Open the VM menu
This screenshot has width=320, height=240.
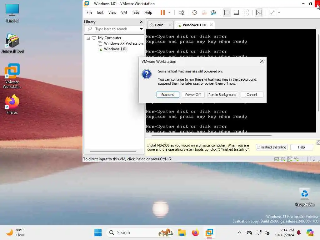coord(124,12)
